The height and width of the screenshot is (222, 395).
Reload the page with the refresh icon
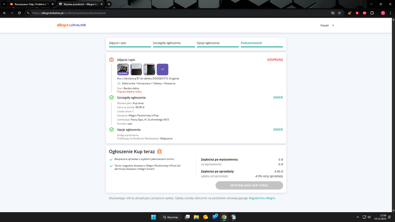[19, 13]
